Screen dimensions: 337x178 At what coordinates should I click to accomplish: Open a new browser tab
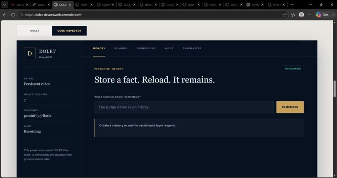(292, 5)
